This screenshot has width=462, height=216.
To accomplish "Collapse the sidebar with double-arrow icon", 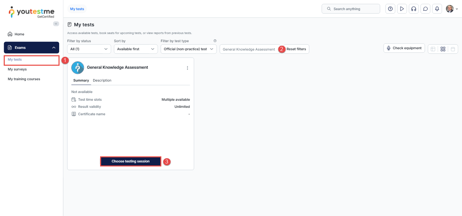I will click(x=56, y=24).
